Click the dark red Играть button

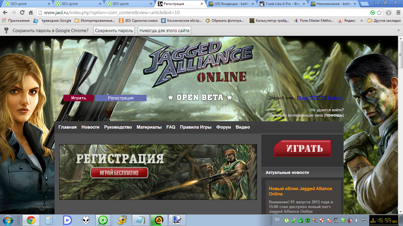[x=78, y=98]
